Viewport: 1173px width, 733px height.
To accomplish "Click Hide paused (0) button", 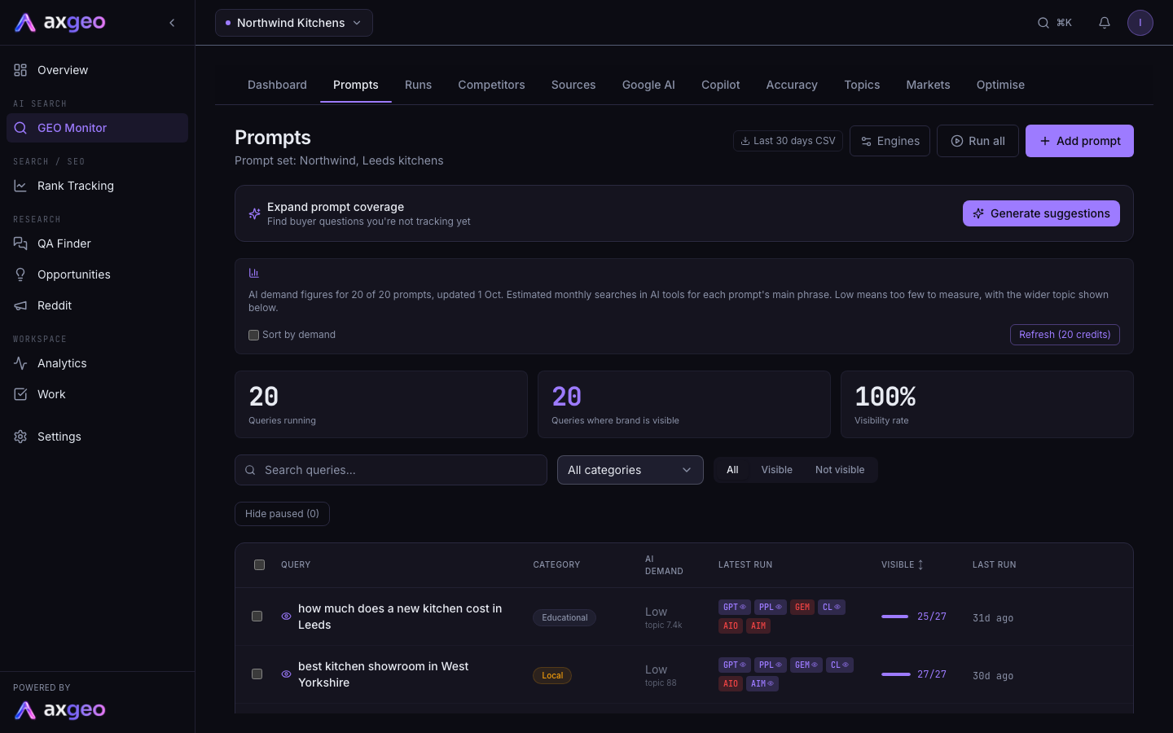I will (x=282, y=514).
